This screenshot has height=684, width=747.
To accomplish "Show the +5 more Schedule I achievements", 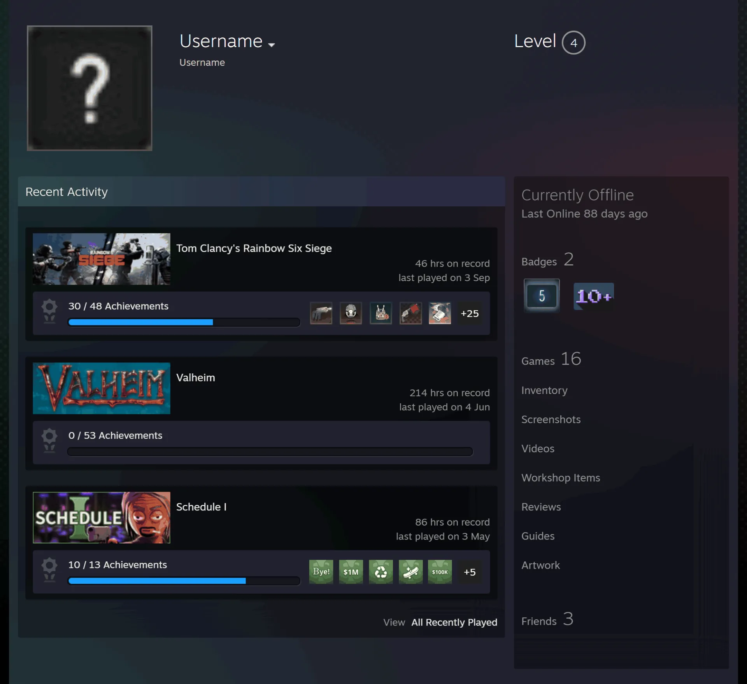I will coord(470,572).
